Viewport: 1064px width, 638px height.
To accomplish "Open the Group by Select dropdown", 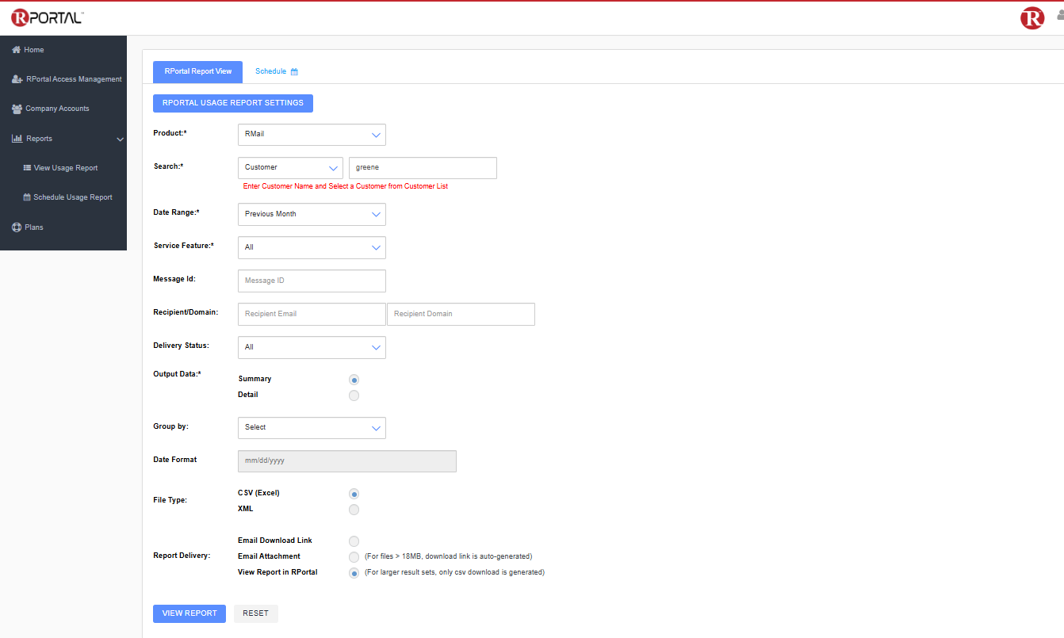I will click(x=312, y=428).
